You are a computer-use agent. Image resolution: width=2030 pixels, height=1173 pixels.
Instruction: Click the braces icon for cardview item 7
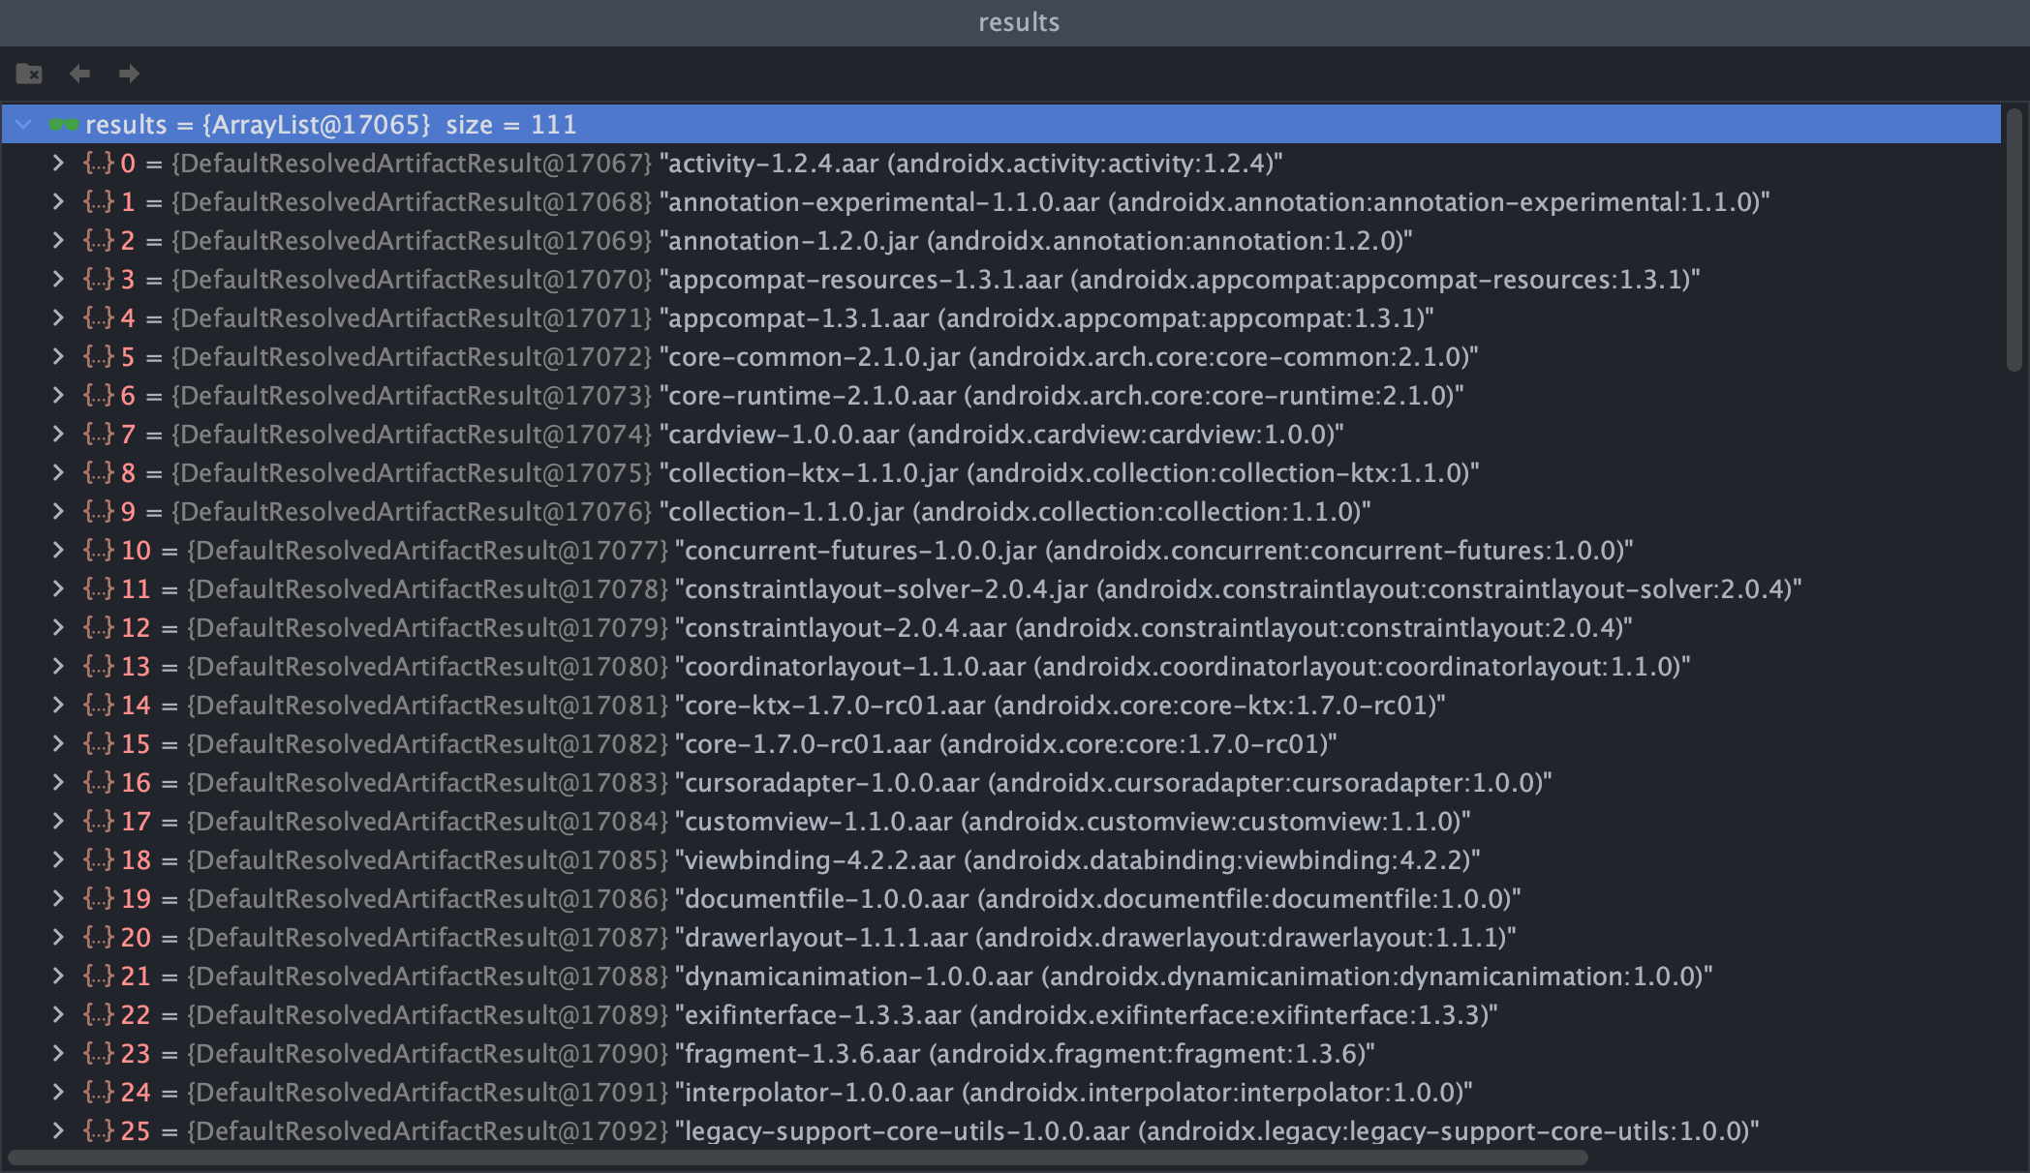pos(98,435)
